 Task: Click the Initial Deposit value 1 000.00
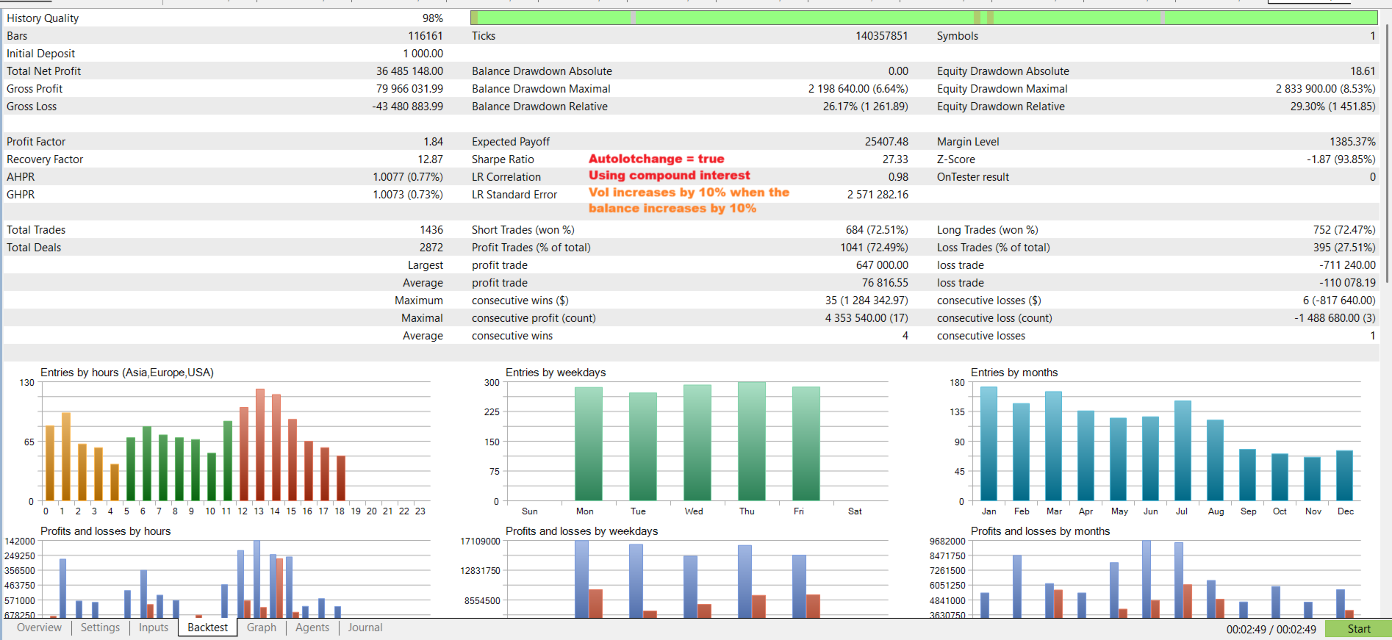(x=423, y=54)
